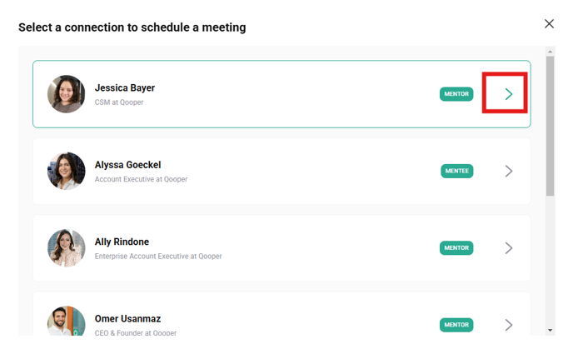Click Alyssa Goeckel's profile photo
The image size is (573, 354).
[x=67, y=171]
